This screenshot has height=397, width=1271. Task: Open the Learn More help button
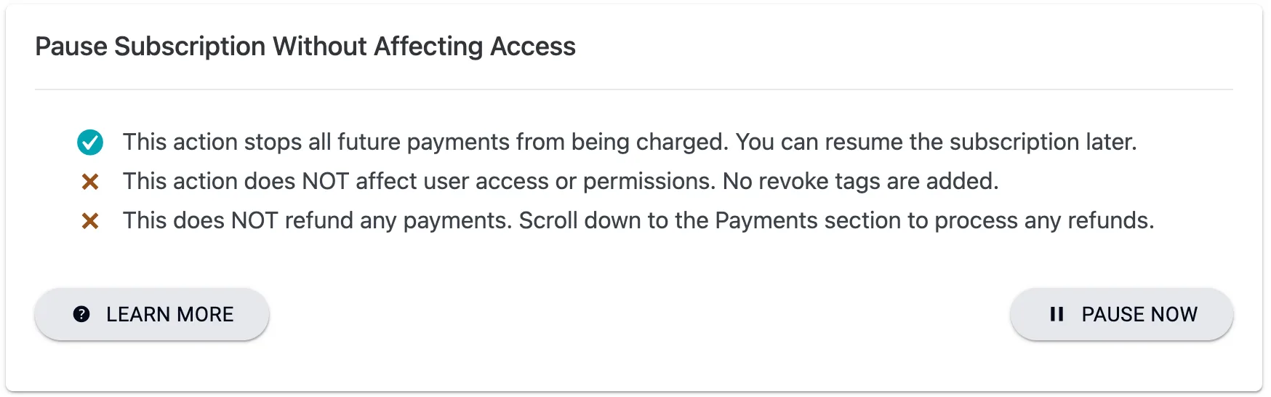(152, 314)
